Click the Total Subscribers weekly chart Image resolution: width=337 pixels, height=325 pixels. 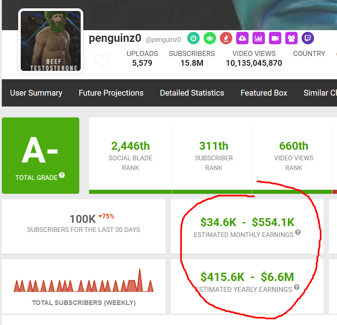pyautogui.click(x=84, y=281)
